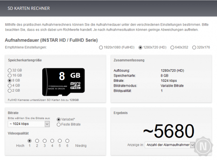Click the 'Hoch' quality scale label
Viewport: 217px width, 160px height.
click(x=20, y=146)
